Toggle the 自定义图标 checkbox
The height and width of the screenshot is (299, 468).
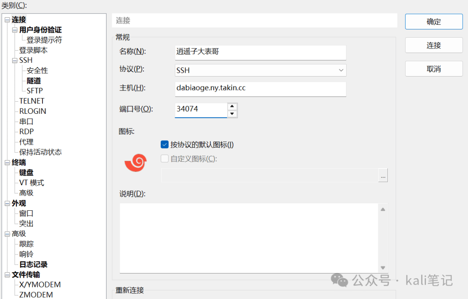[x=165, y=159]
